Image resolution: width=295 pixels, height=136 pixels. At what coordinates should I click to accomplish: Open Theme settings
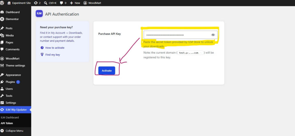click(16, 66)
